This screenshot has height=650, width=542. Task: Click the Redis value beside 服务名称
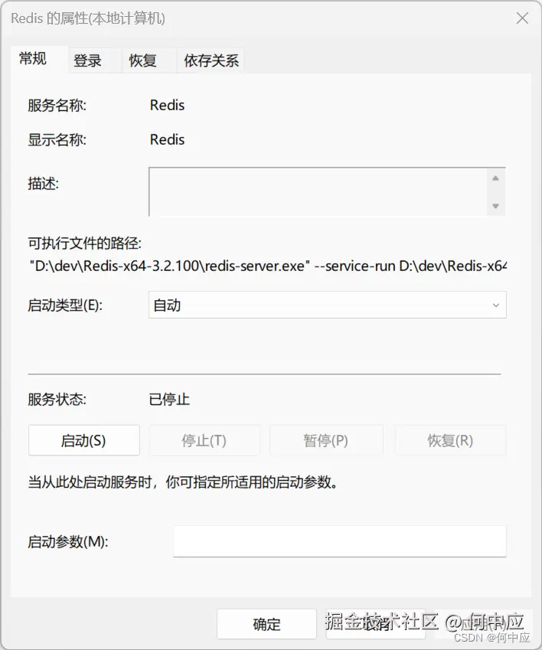coord(167,106)
